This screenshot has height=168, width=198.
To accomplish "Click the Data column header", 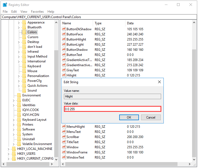I will pos(158,23).
